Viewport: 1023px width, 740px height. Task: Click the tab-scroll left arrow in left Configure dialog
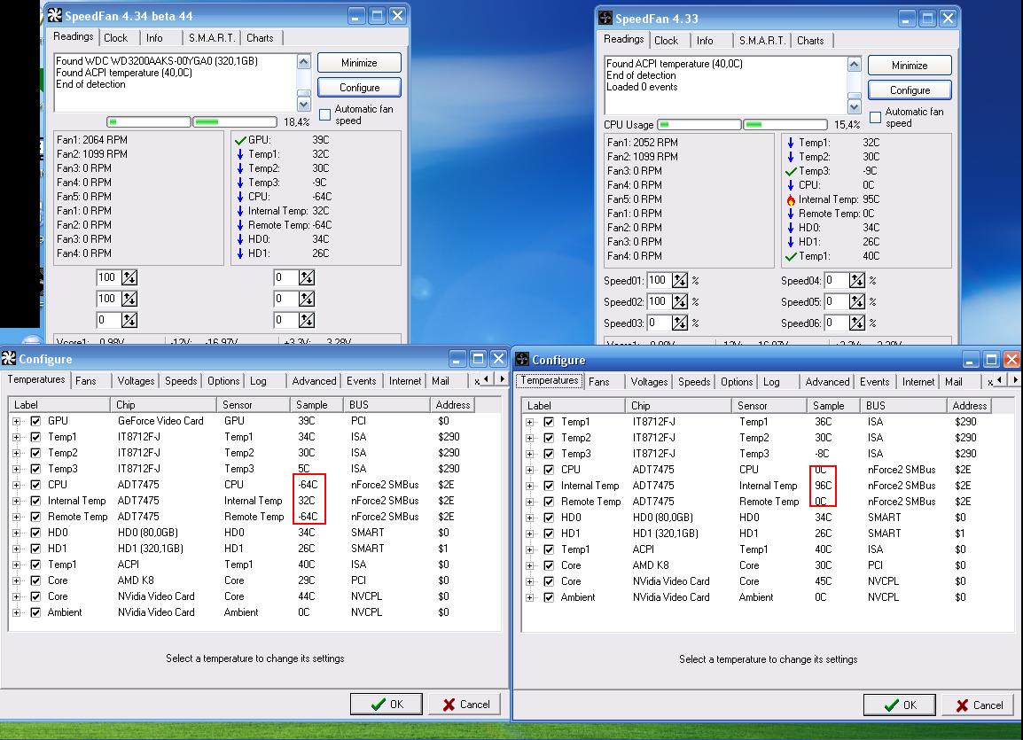pos(486,378)
